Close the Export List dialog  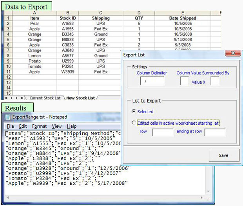[233, 53]
